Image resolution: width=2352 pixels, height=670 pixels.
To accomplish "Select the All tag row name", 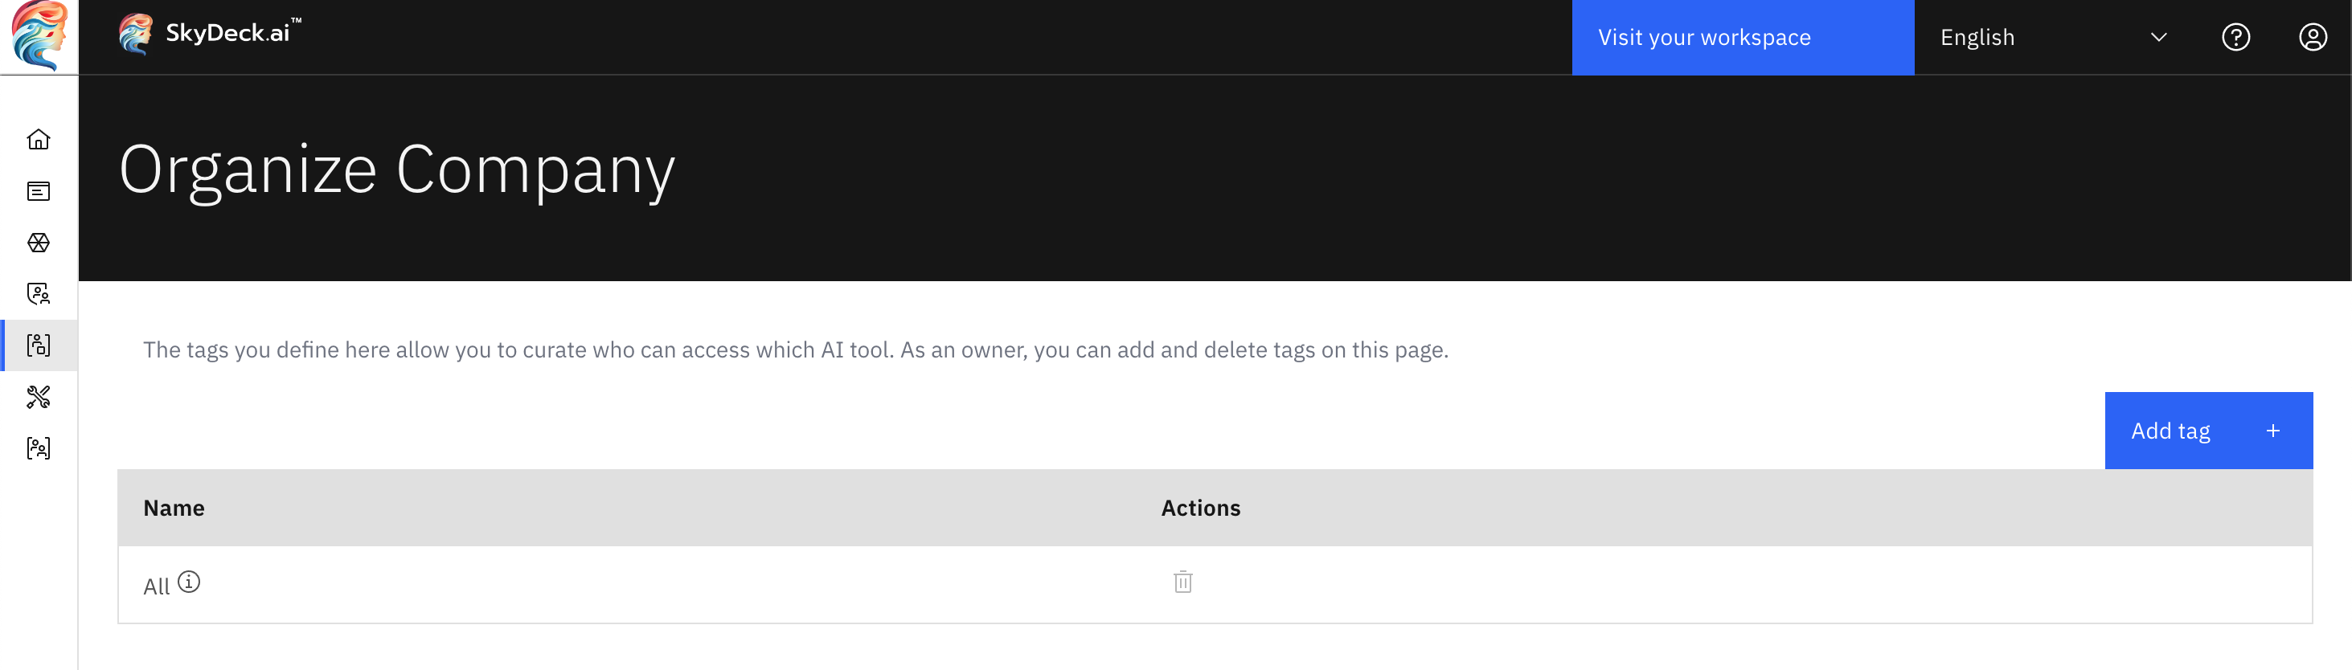I will coord(156,586).
